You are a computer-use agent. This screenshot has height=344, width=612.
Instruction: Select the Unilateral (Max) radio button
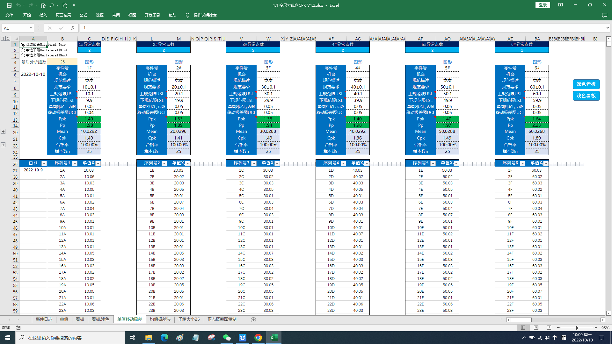pyautogui.click(x=23, y=55)
